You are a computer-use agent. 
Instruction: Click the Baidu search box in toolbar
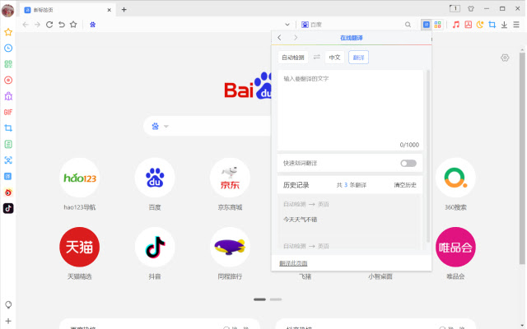pos(357,25)
